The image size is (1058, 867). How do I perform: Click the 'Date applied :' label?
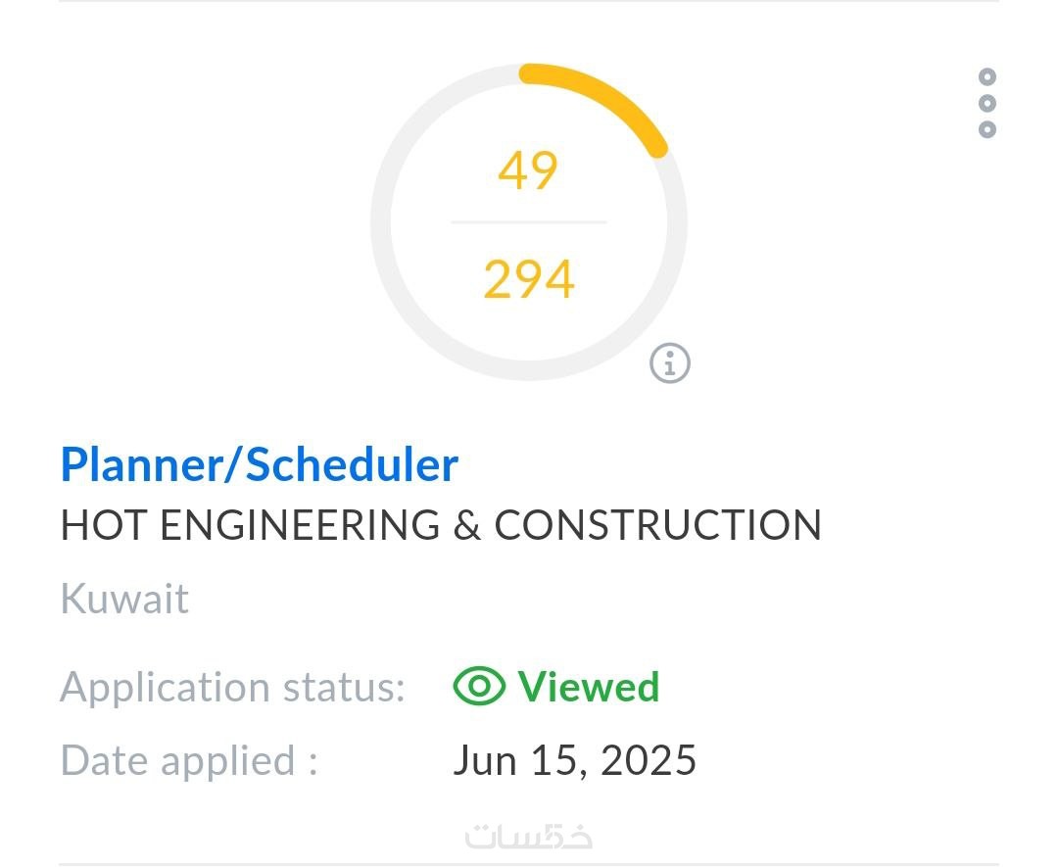(x=189, y=760)
